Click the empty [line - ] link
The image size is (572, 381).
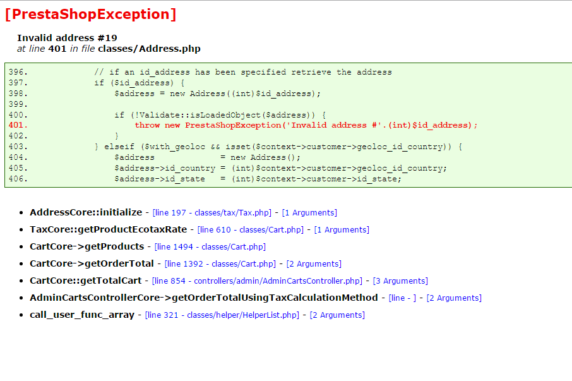click(402, 298)
